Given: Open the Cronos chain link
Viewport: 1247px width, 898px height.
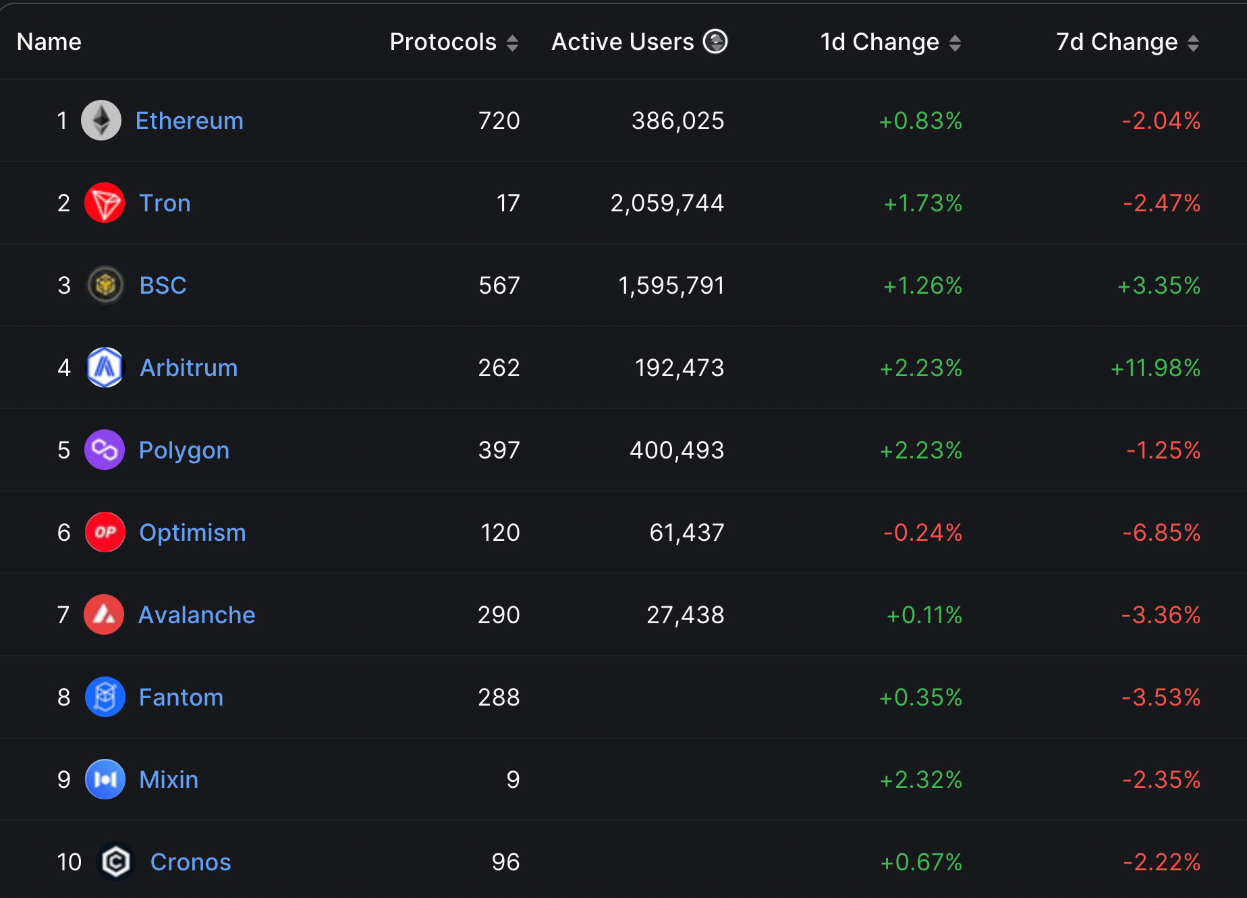Looking at the screenshot, I should tap(190, 862).
